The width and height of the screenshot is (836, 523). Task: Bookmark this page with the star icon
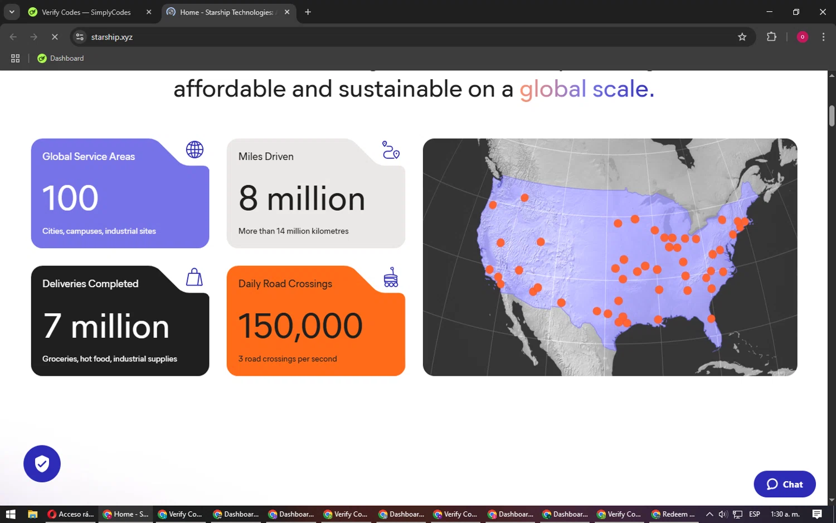point(742,37)
